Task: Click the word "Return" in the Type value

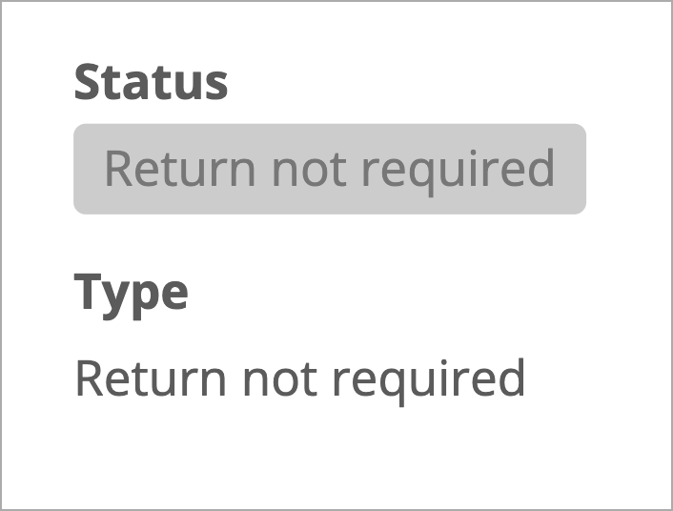Action: coord(151,378)
